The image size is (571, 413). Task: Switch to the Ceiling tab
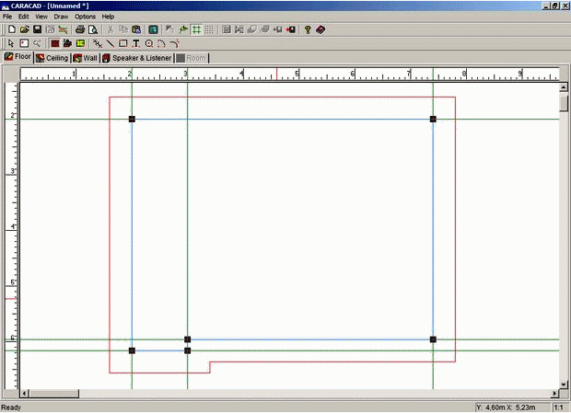click(x=52, y=58)
